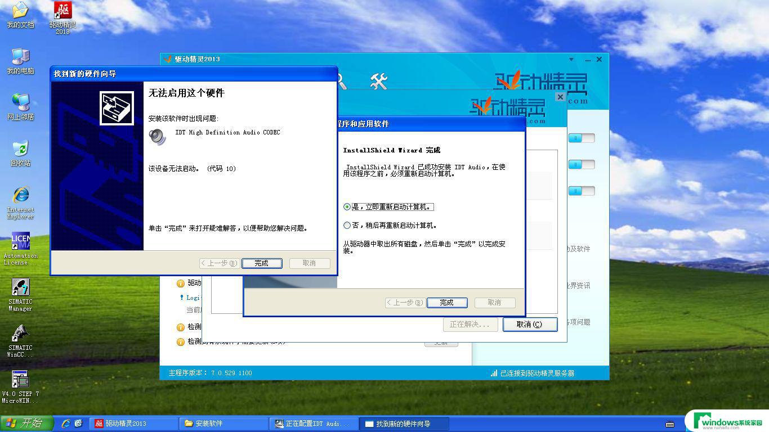Click 取消 button in the hardware wizard

click(310, 263)
